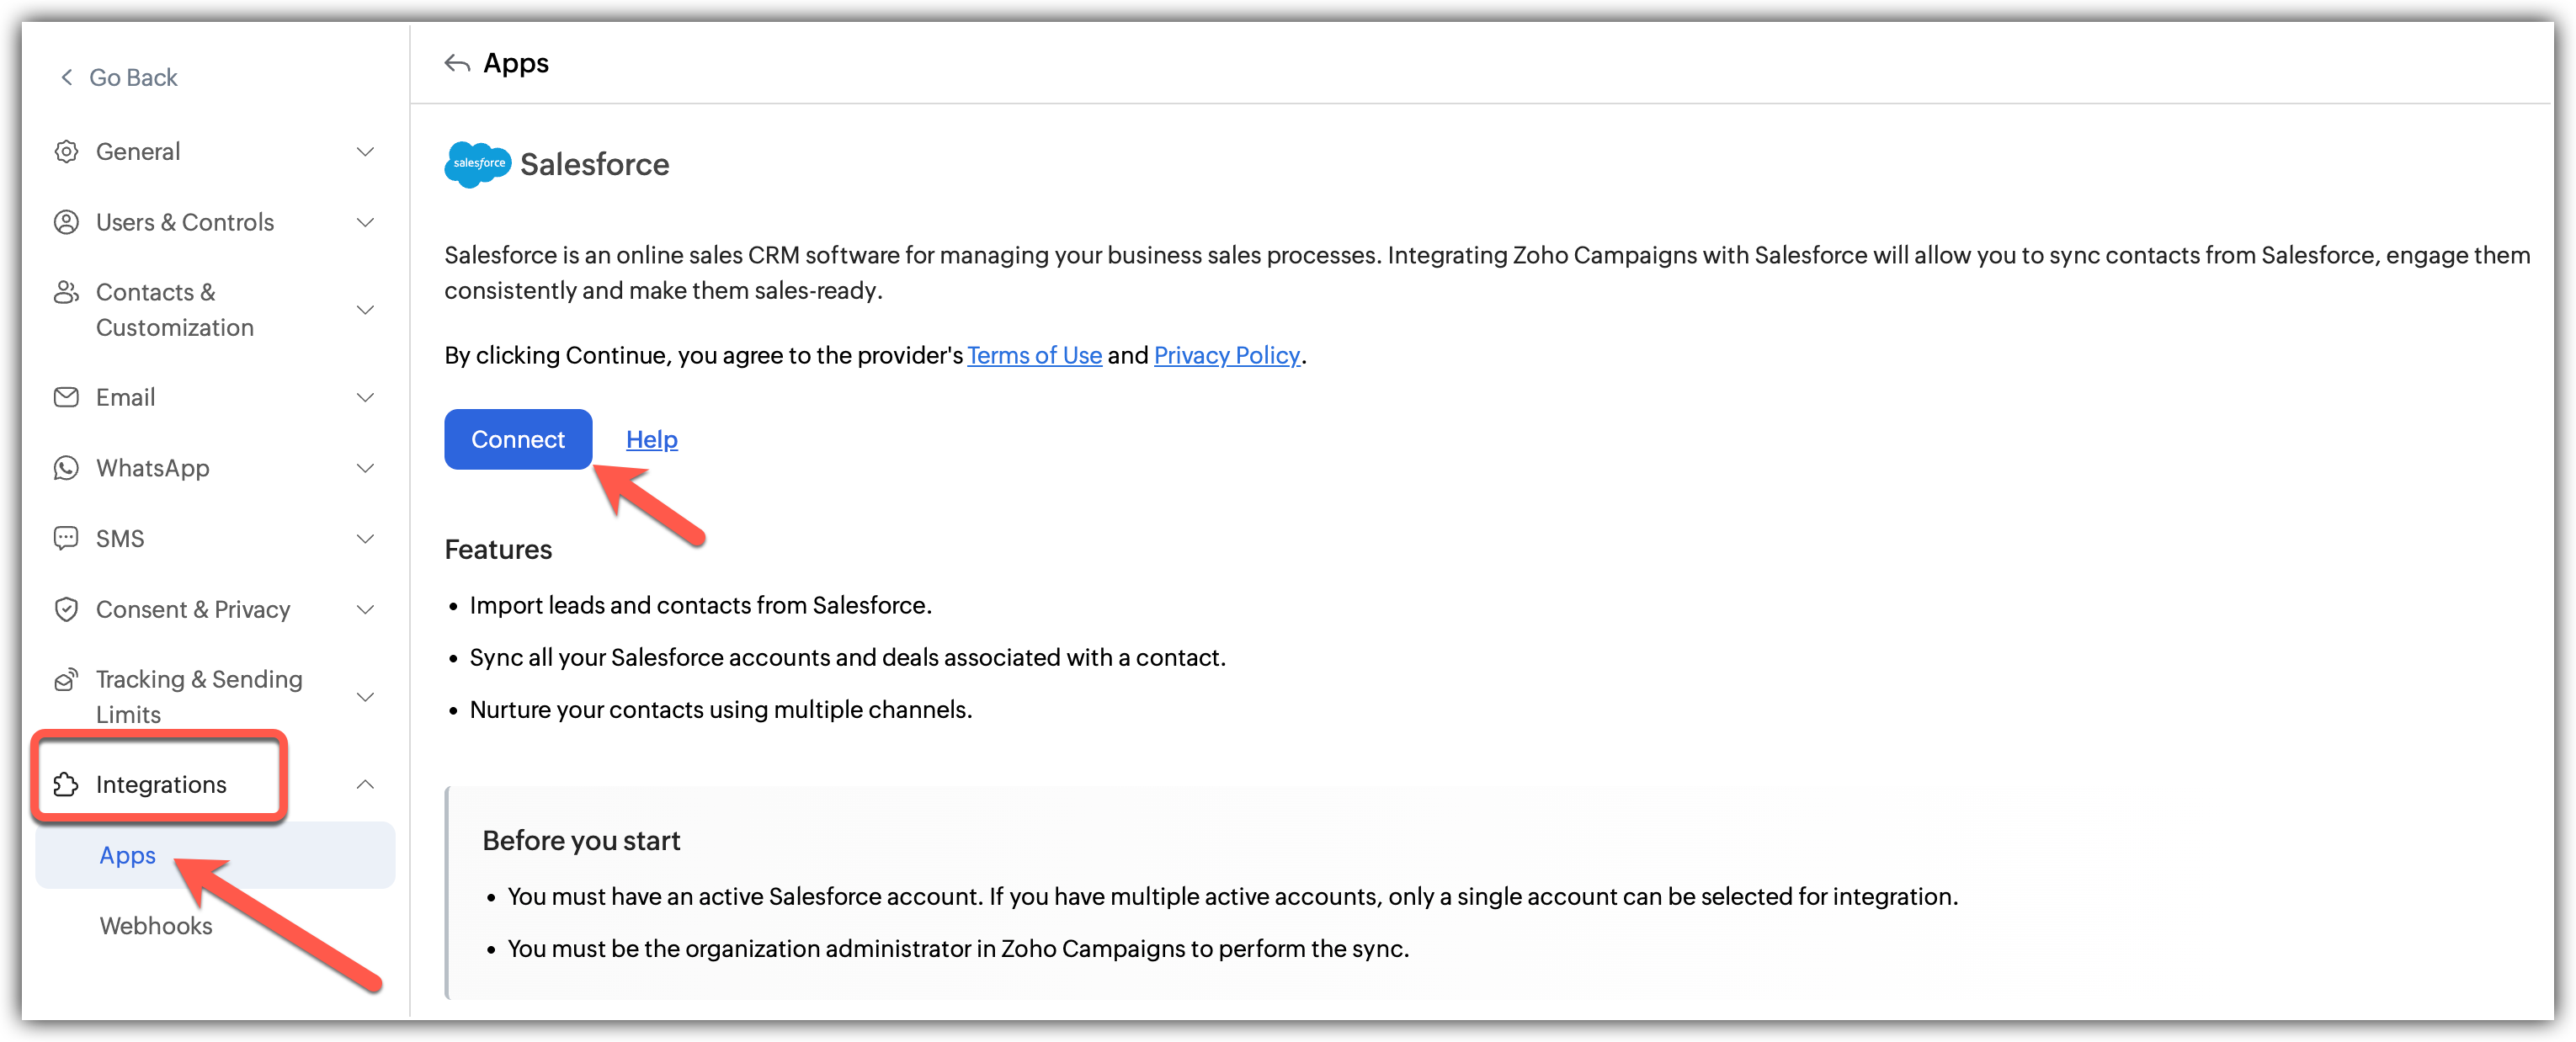This screenshot has height=1042, width=2576.
Task: Expand the General section chevron
Action: point(366,152)
